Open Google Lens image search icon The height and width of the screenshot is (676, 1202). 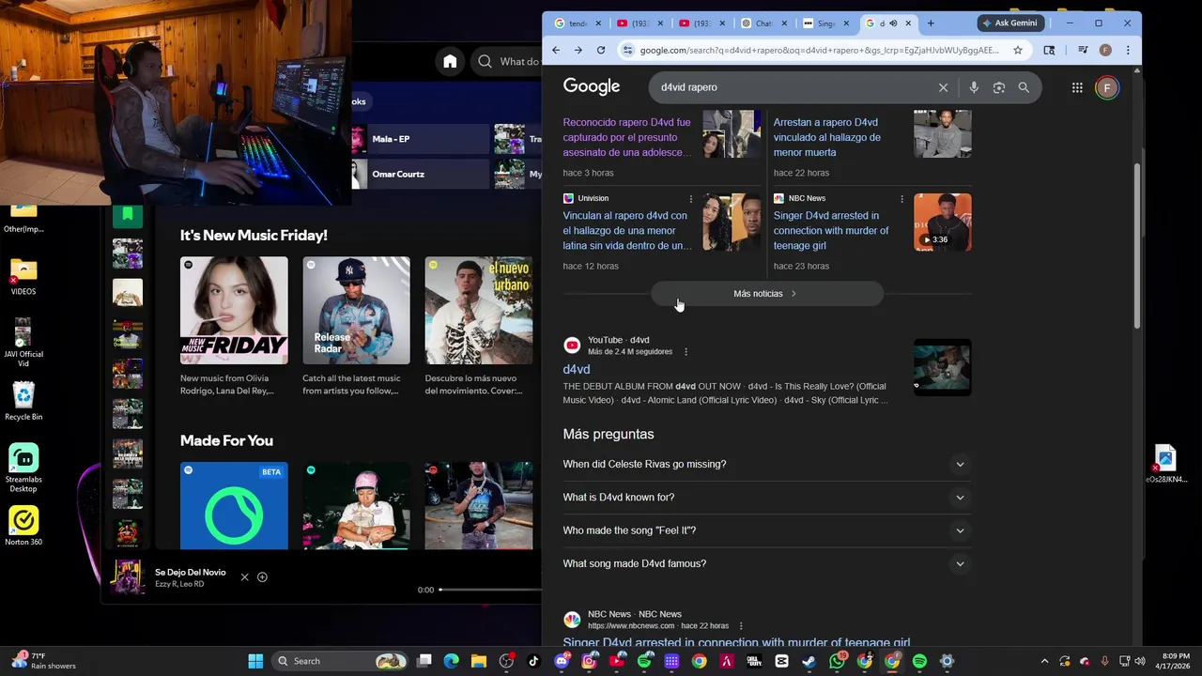[x=999, y=87]
